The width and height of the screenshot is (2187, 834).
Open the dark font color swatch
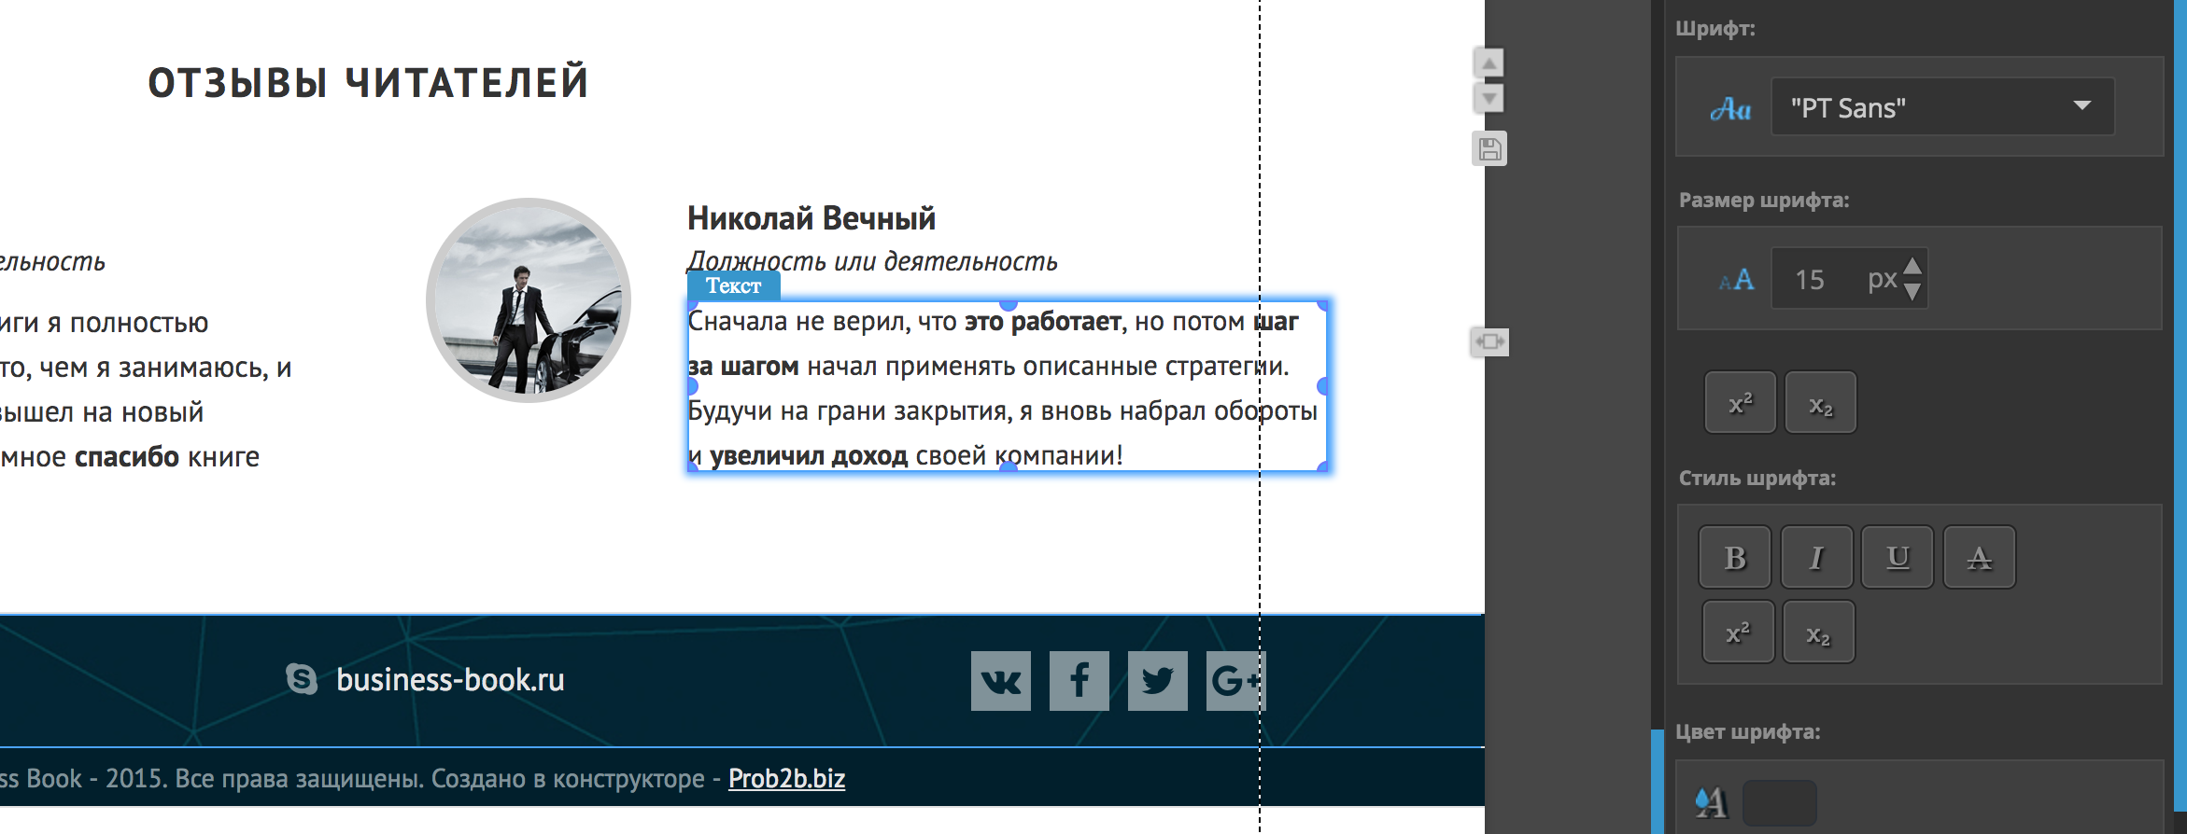pyautogui.click(x=1780, y=803)
